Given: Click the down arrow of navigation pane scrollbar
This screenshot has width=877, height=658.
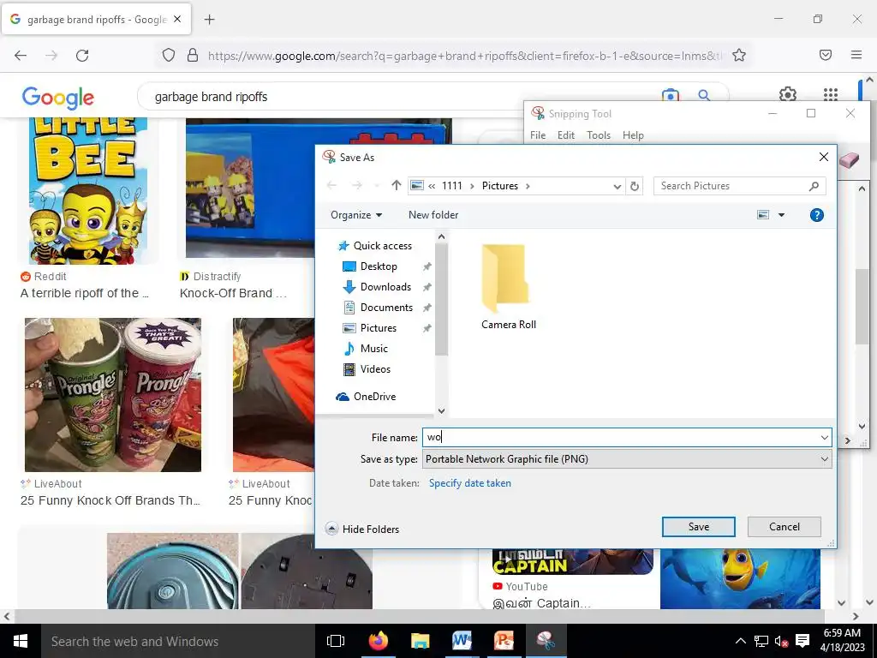Looking at the screenshot, I should pos(441,410).
